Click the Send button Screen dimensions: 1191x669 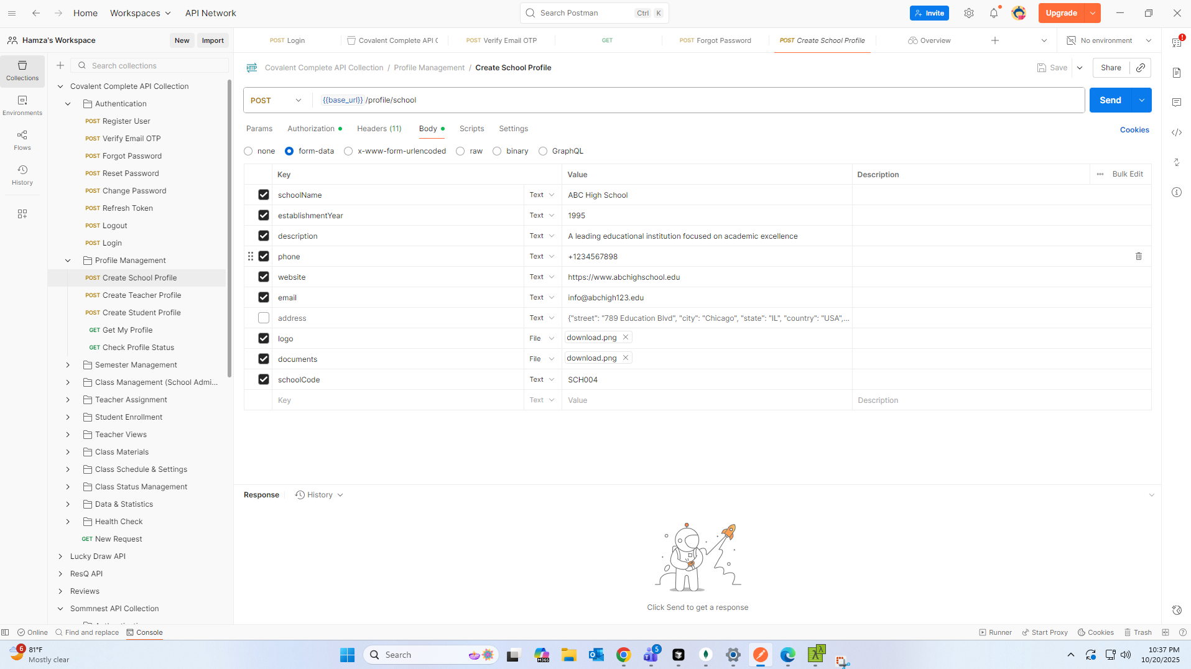1110,100
